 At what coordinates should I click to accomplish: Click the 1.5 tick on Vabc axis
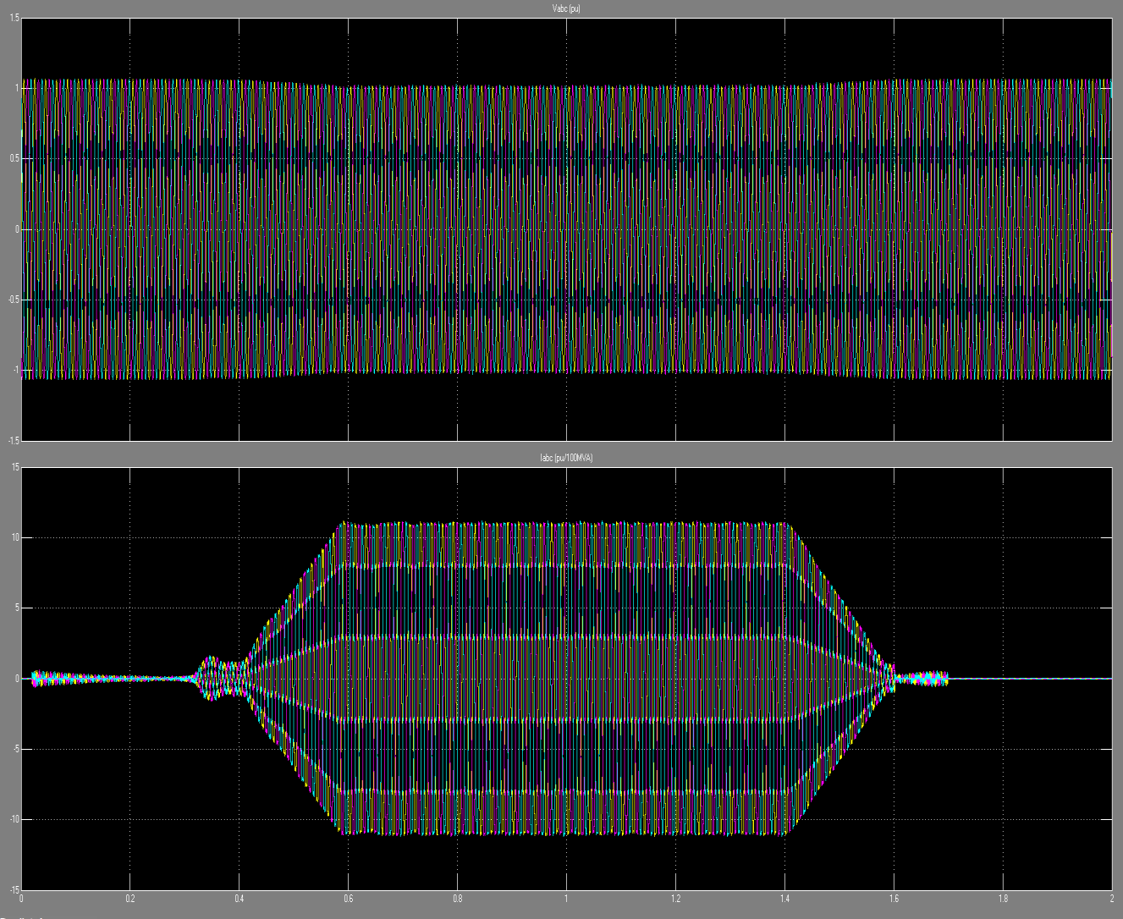coord(14,18)
